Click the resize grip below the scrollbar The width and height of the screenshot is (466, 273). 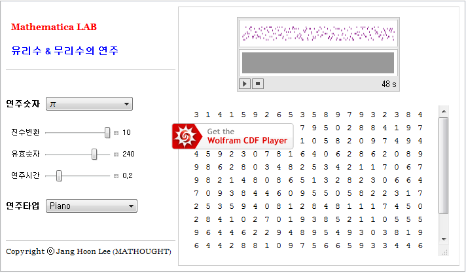tap(444, 252)
